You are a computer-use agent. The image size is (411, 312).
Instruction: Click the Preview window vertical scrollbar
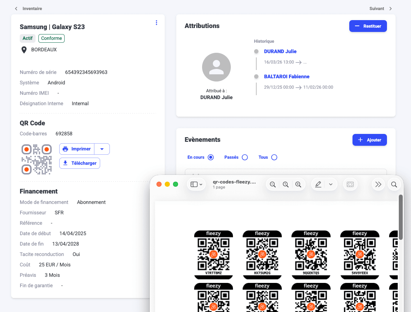401,217
